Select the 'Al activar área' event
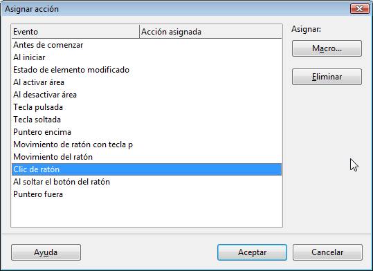 (147, 82)
